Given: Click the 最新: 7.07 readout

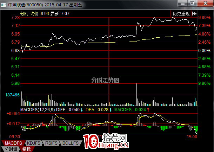Looking at the screenshot, I should tap(60, 14).
